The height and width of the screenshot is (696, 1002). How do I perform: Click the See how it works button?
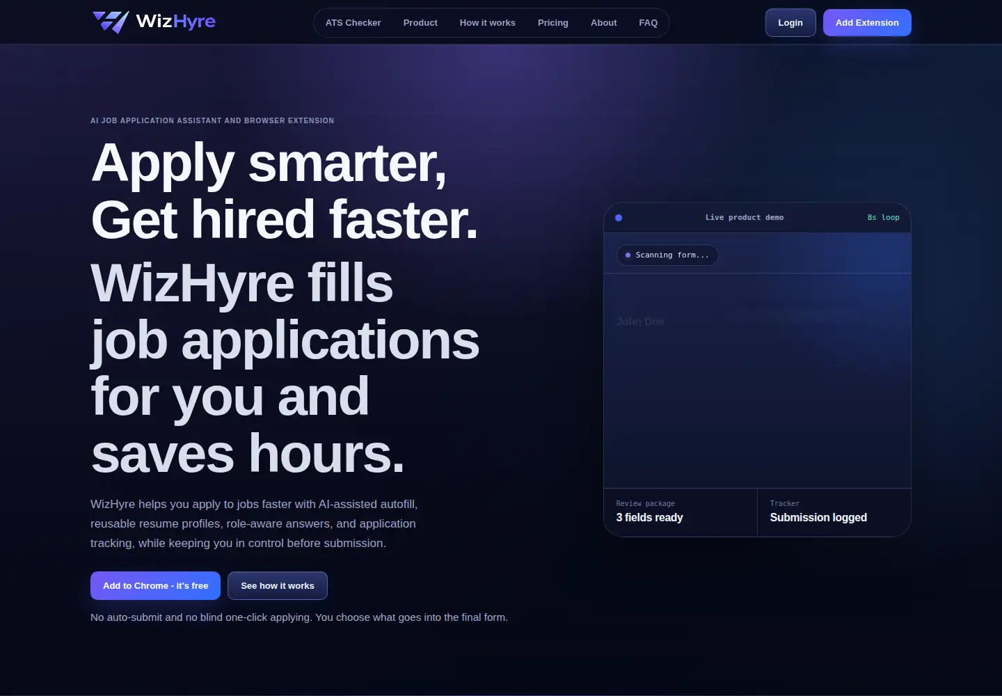(278, 586)
